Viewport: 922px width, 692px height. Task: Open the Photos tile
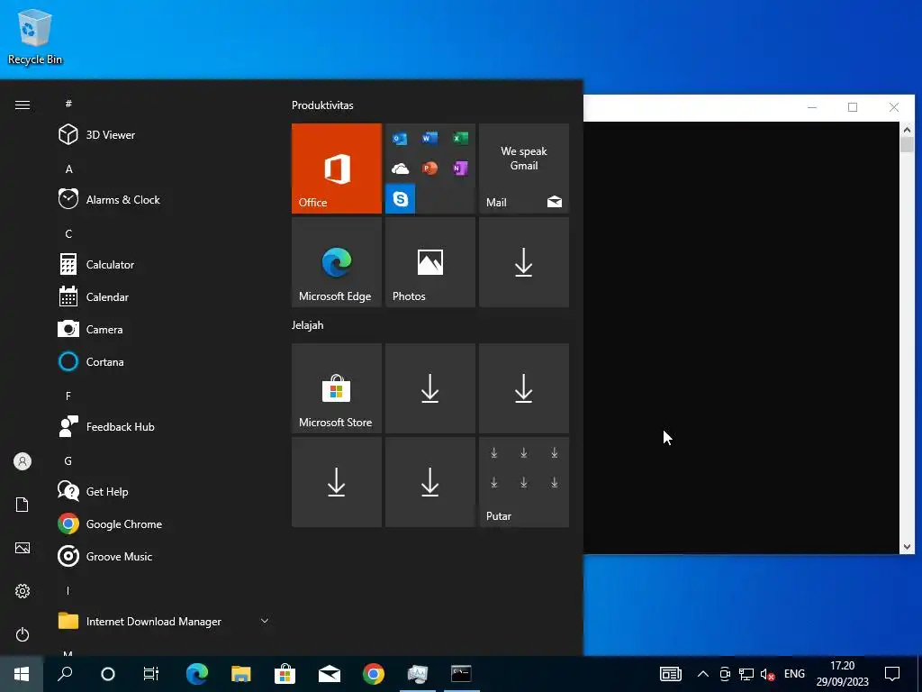pos(430,262)
